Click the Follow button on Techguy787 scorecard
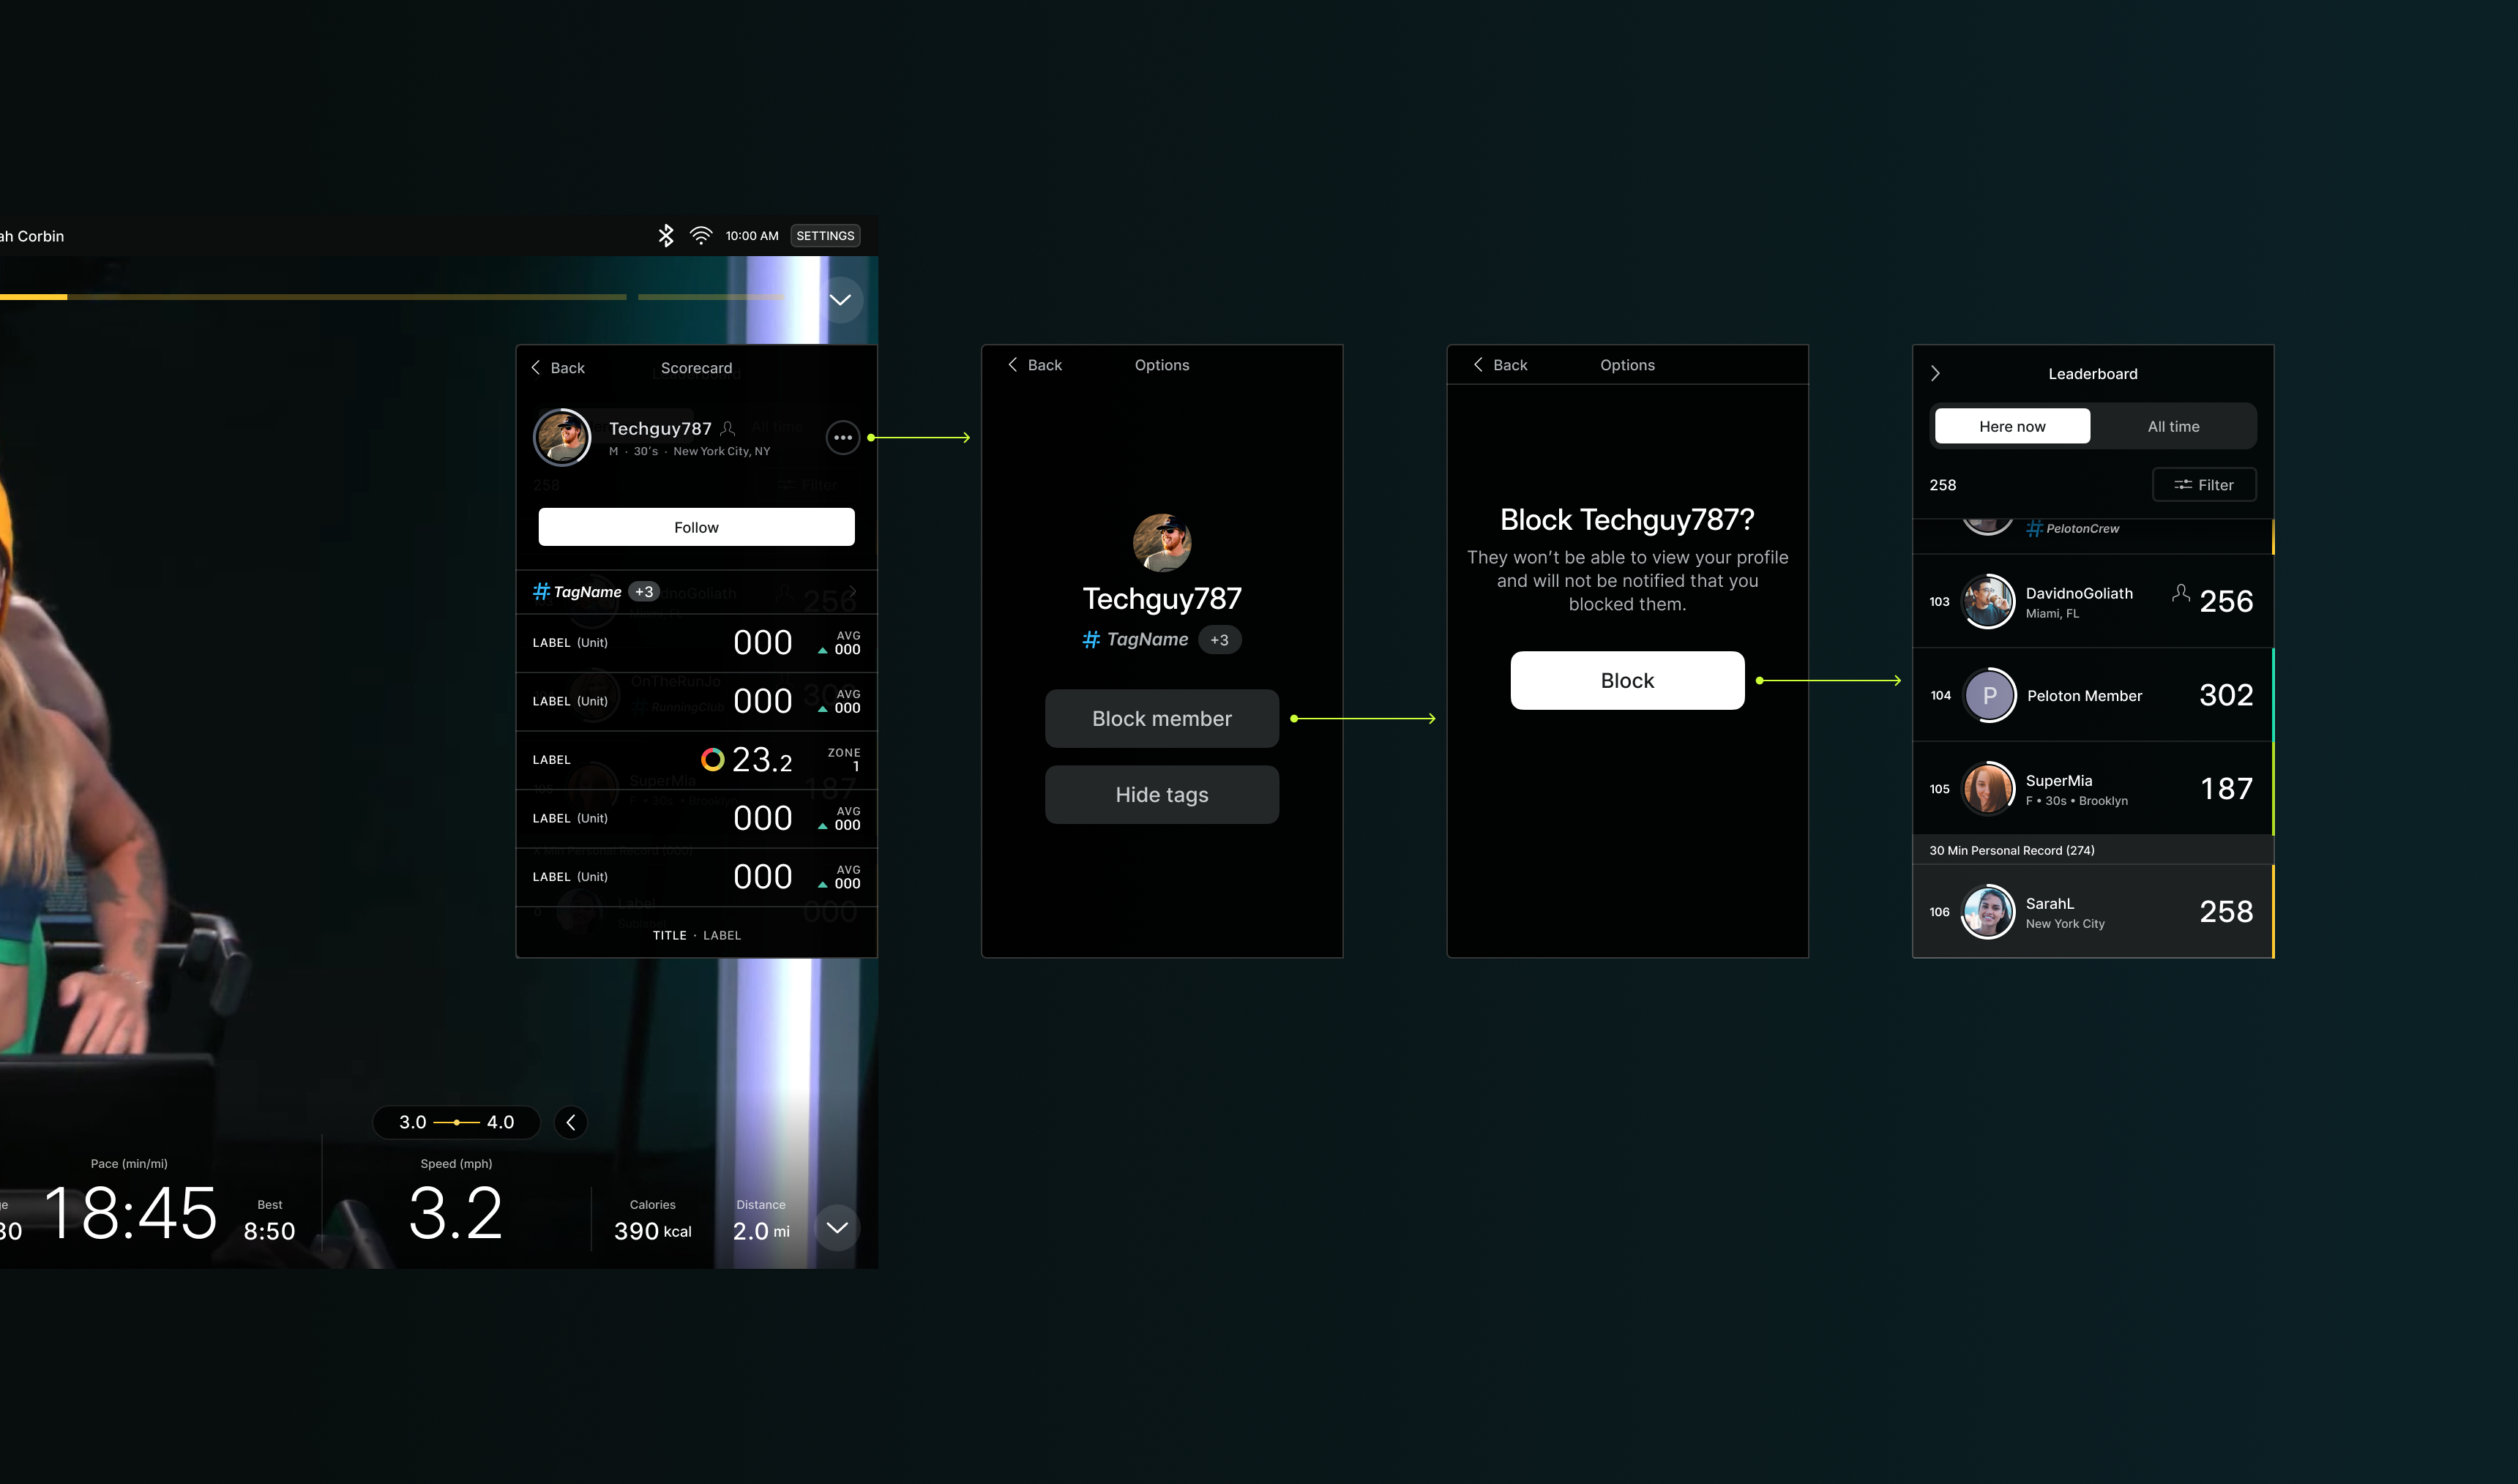The image size is (2518, 1484). pos(696,526)
